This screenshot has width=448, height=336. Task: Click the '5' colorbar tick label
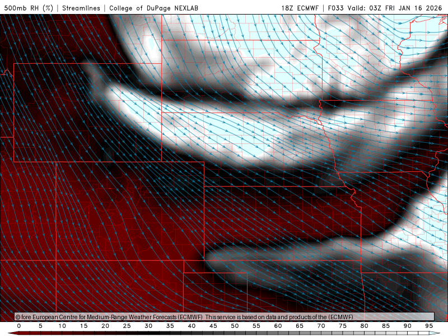40,326
